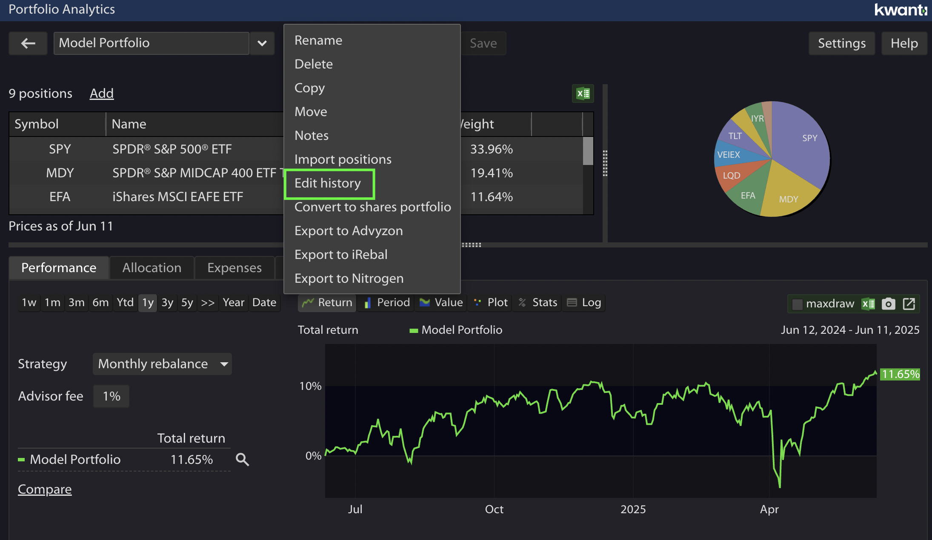Set time range to 1w
The height and width of the screenshot is (540, 932).
29,302
